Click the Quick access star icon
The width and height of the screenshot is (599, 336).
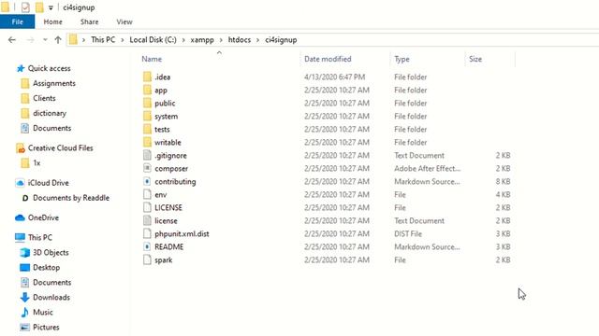click(21, 68)
